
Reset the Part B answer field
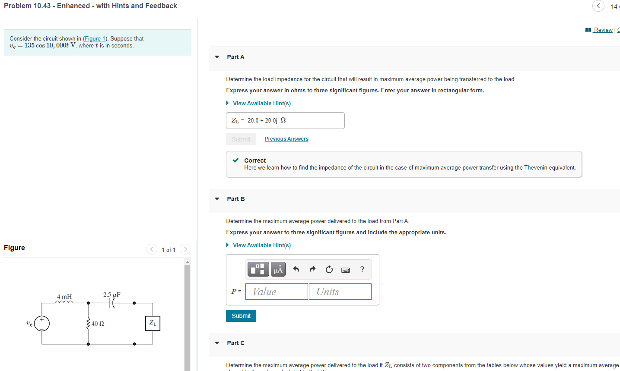329,269
